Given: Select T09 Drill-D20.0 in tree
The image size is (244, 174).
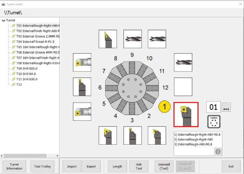Looking at the screenshot, I should (x=27, y=69).
